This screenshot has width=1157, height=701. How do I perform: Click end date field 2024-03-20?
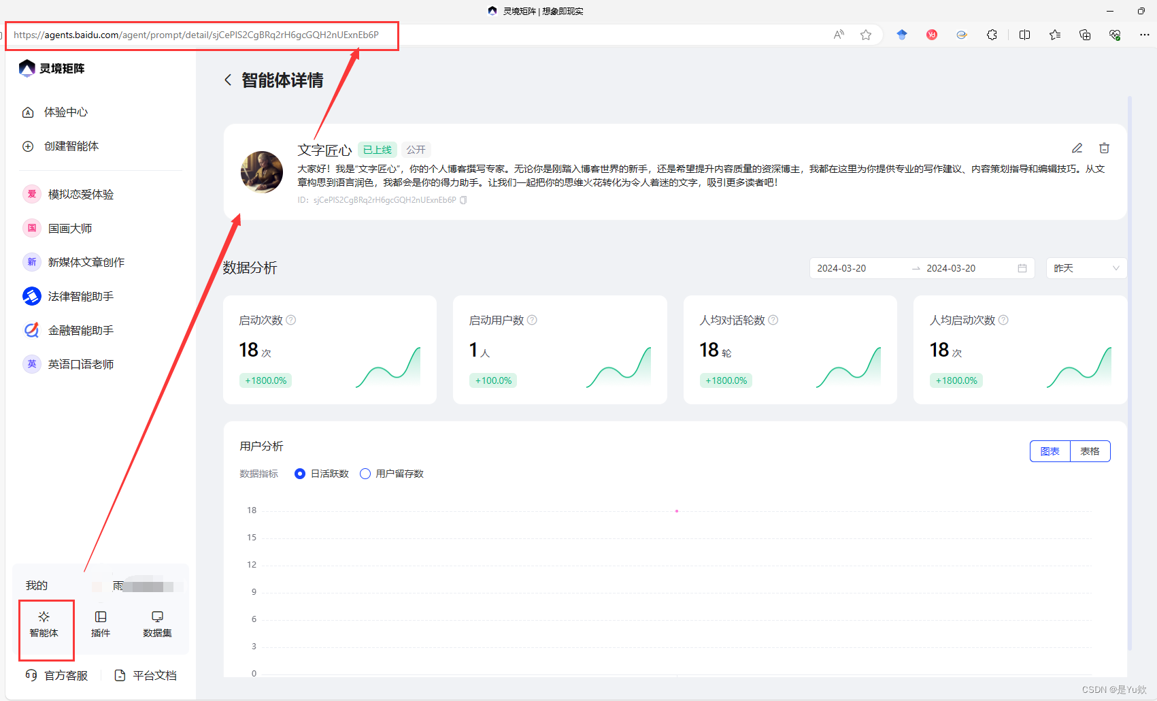pyautogui.click(x=951, y=268)
